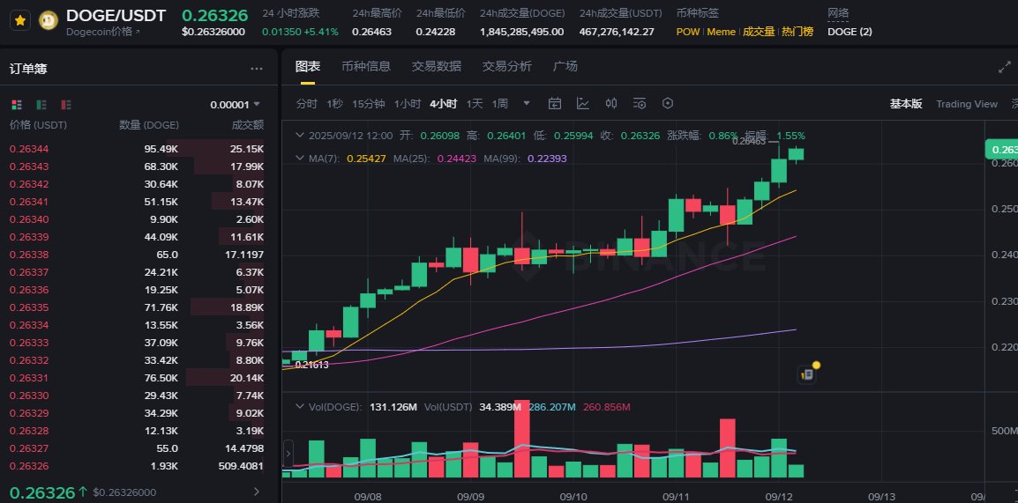Click the MA(99) value 0.22393
This screenshot has height=503, width=1018.
[545, 158]
